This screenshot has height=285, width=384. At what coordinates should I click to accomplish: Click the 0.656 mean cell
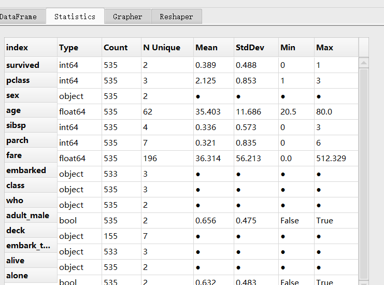point(214,221)
